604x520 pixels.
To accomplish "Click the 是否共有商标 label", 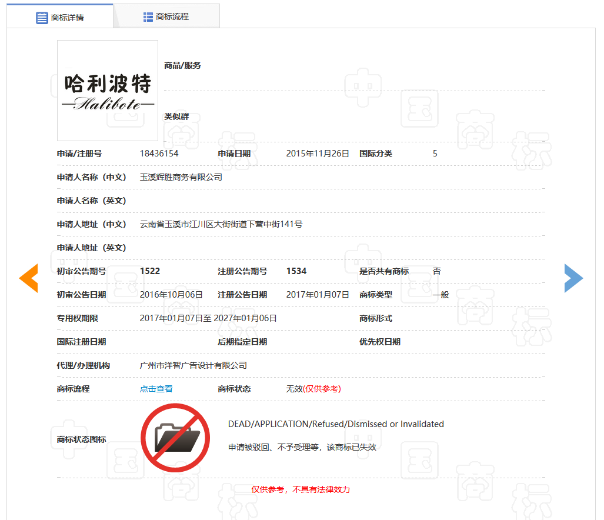I will [384, 271].
